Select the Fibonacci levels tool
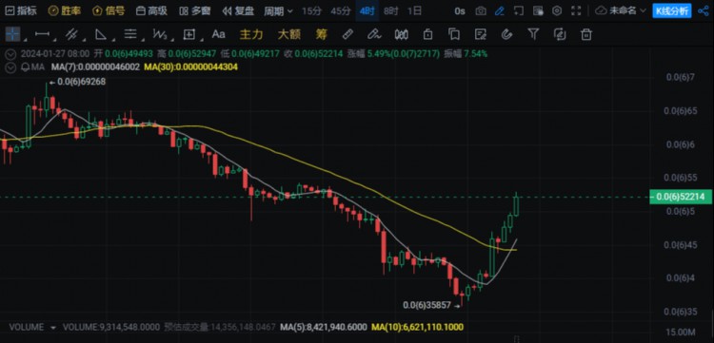The height and width of the screenshot is (343, 714). [130, 34]
